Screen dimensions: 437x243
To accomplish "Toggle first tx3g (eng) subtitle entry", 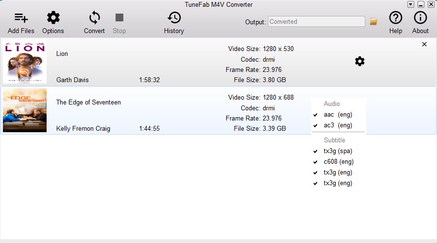I will click(338, 173).
